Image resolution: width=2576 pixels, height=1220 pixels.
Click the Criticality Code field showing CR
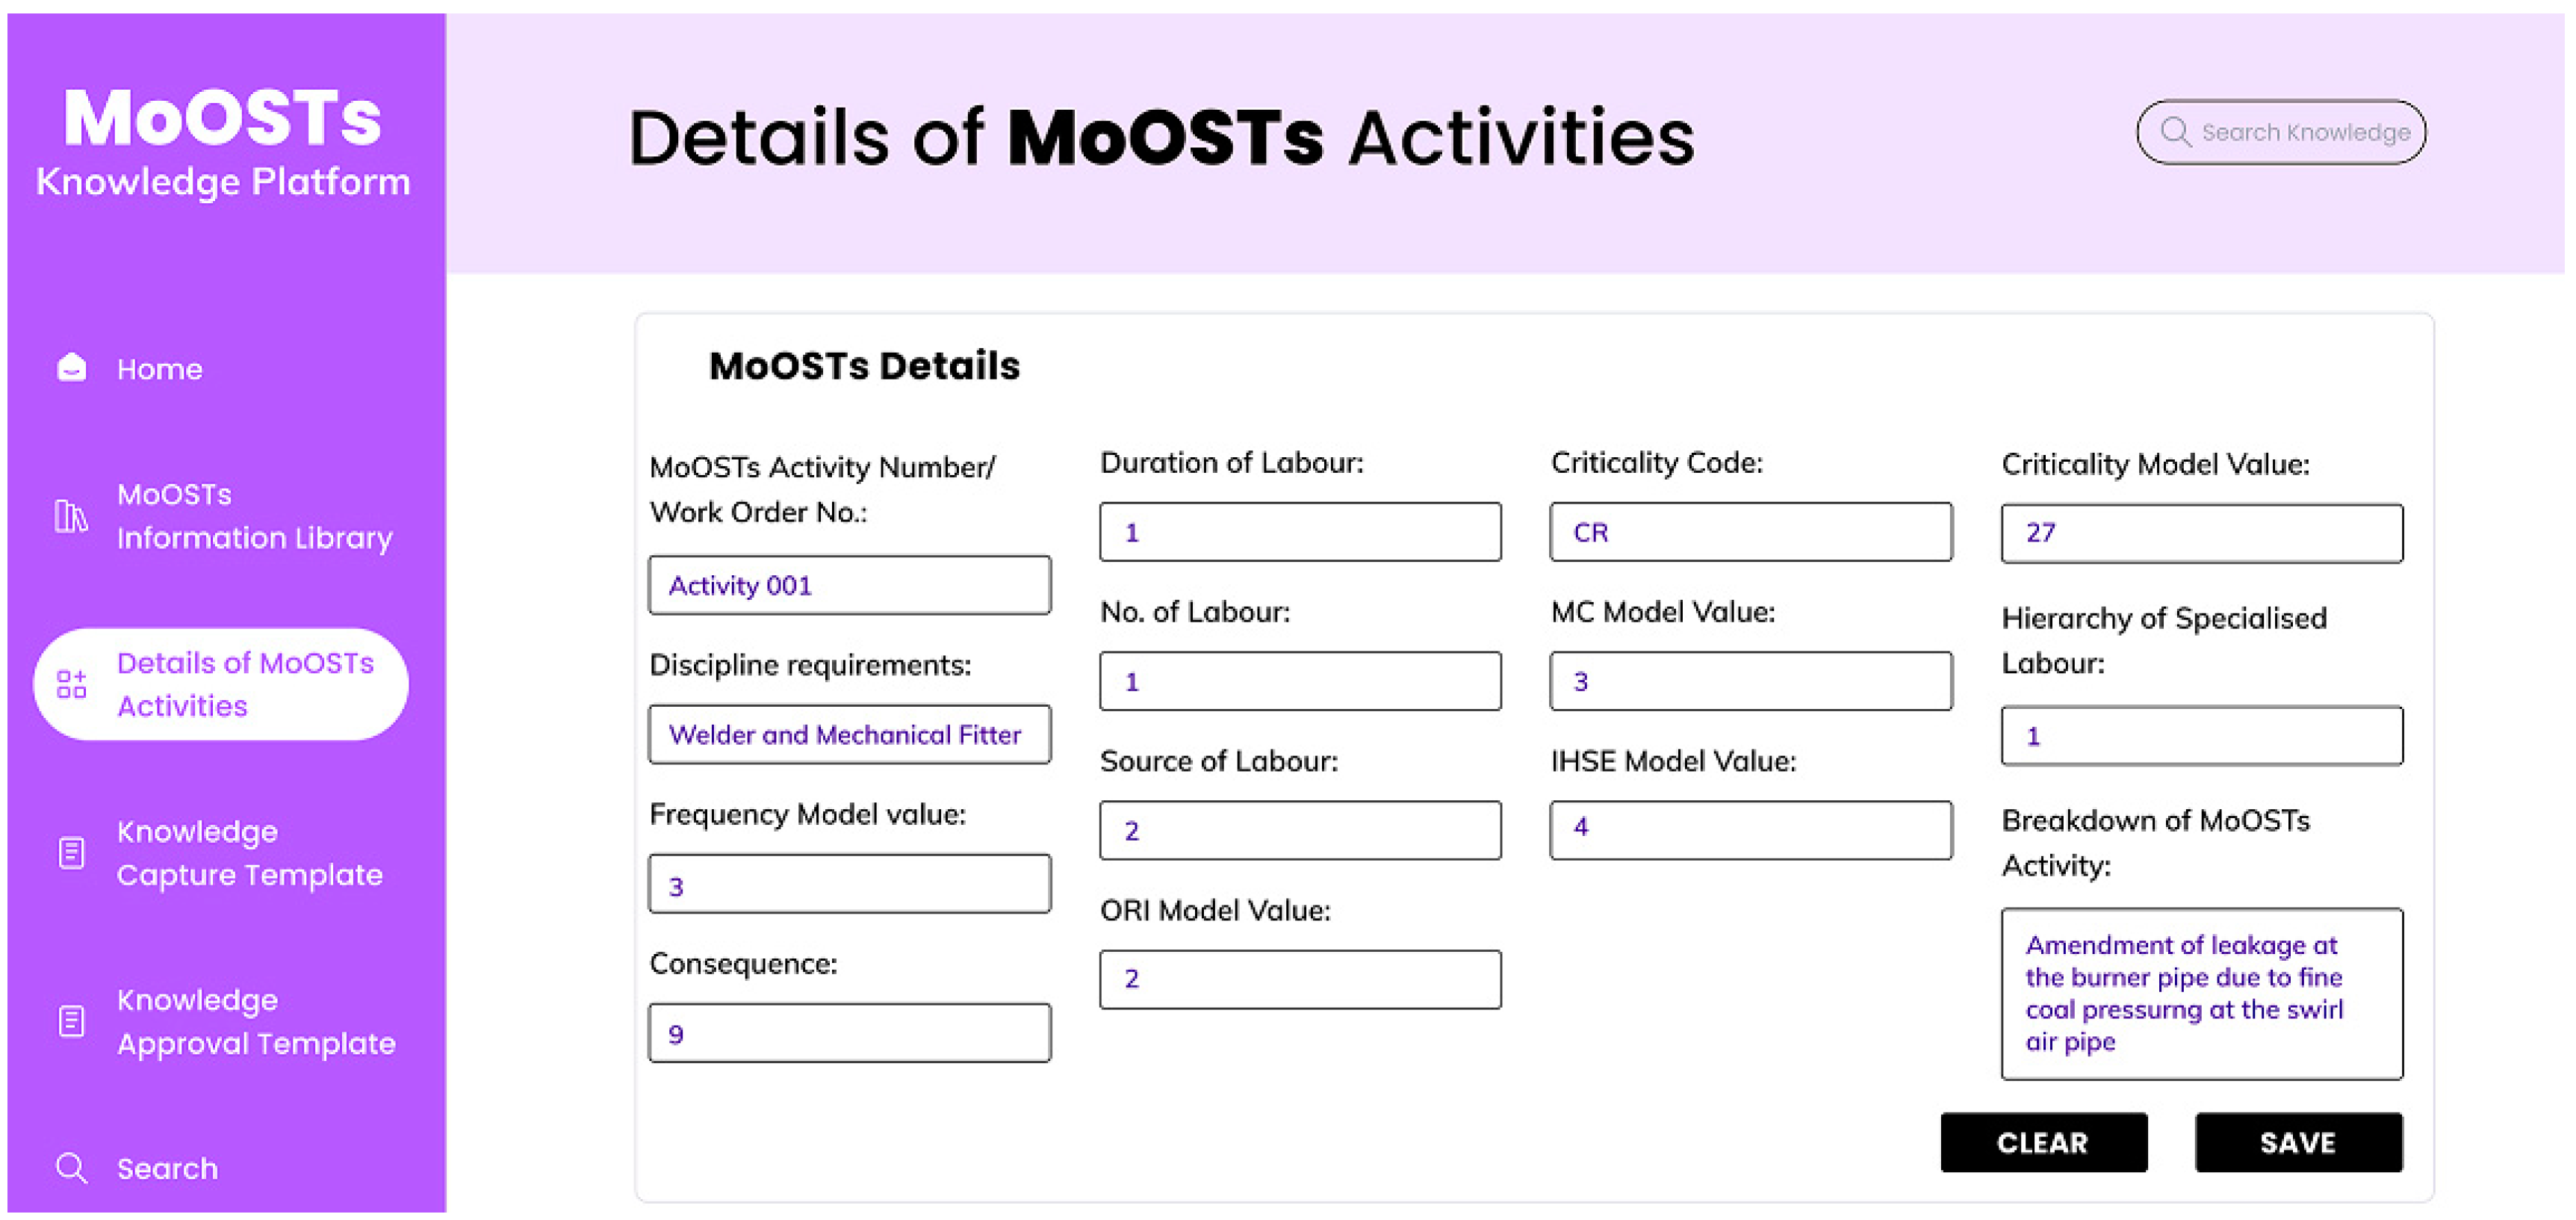[x=1750, y=532]
